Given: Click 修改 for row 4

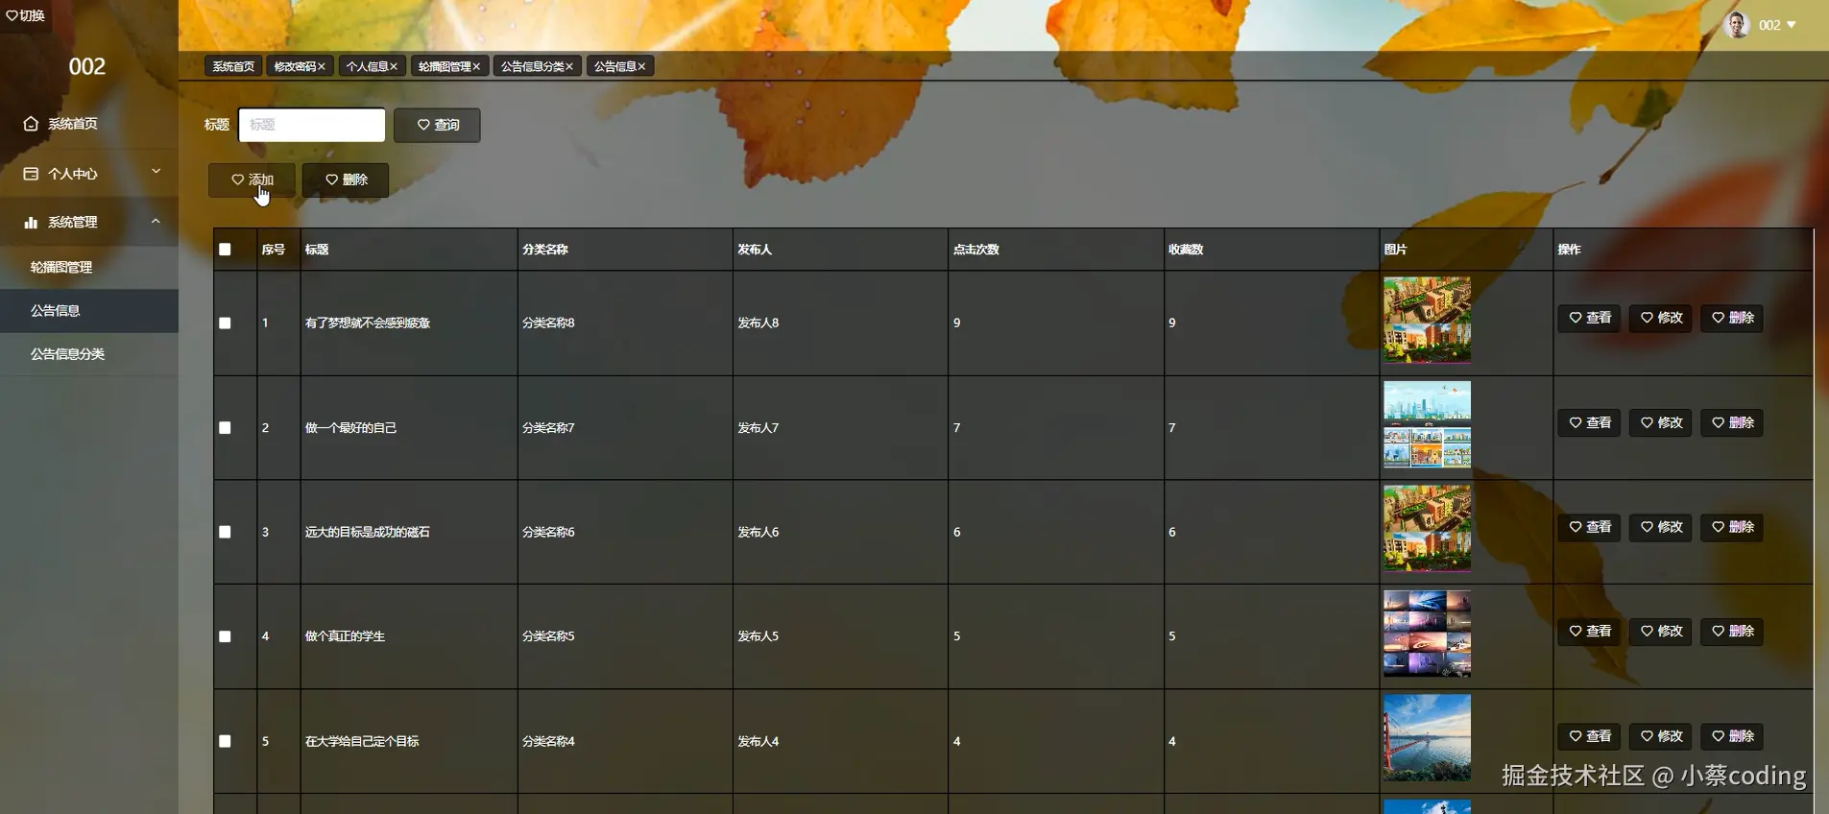Looking at the screenshot, I should point(1661,632).
